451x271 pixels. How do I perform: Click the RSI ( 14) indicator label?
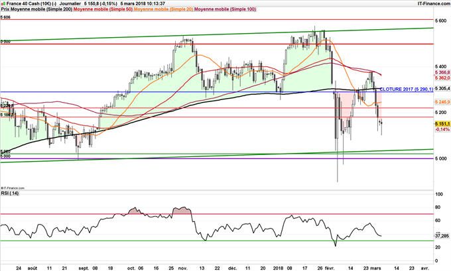click(10, 193)
